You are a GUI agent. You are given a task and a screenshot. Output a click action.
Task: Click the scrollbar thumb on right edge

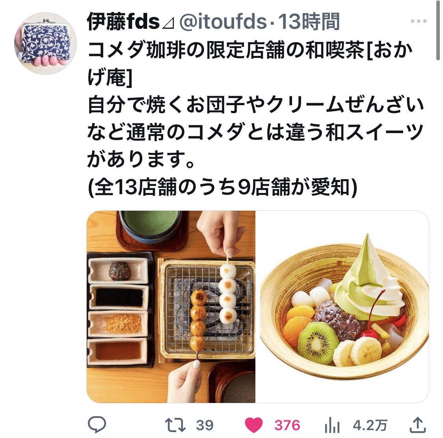click(438, 30)
